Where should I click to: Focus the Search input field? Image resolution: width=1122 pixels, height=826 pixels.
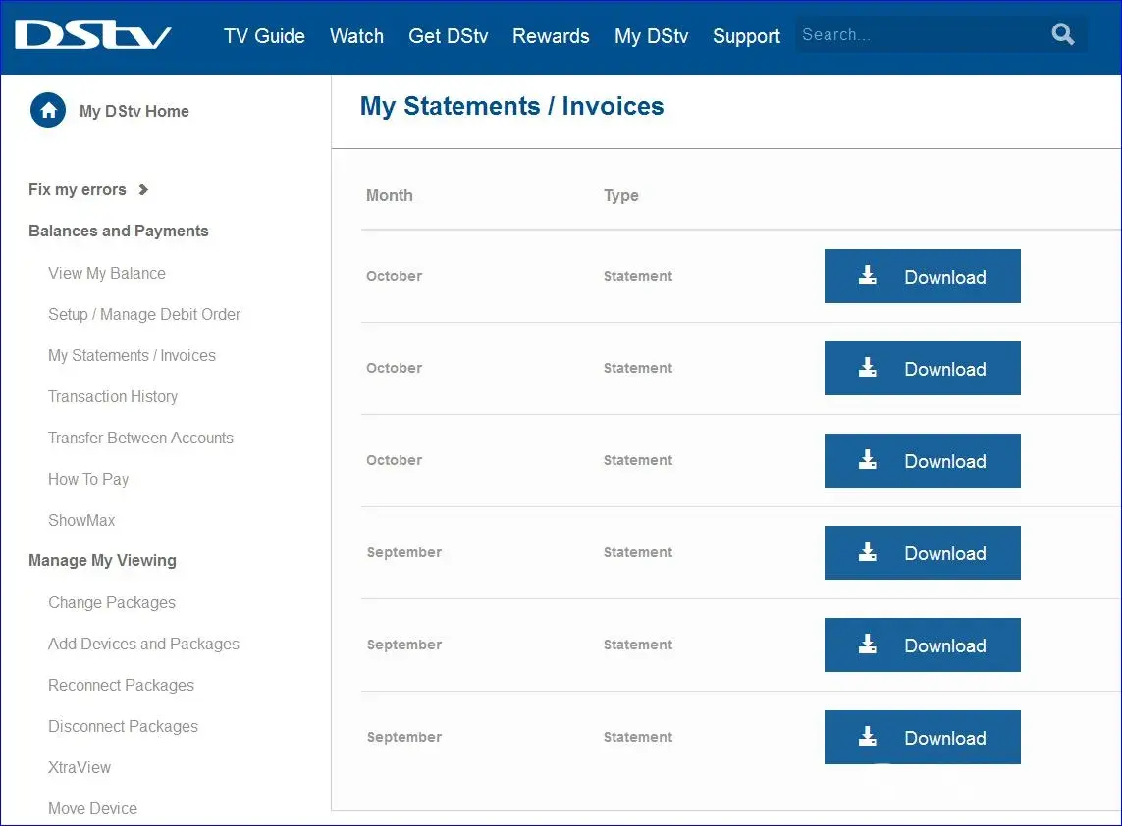pyautogui.click(x=918, y=35)
